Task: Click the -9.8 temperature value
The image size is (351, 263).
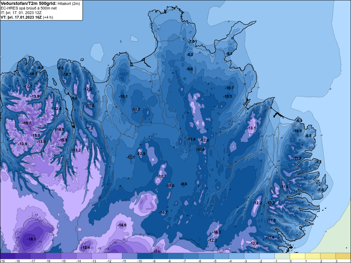Action: click(x=74, y=98)
